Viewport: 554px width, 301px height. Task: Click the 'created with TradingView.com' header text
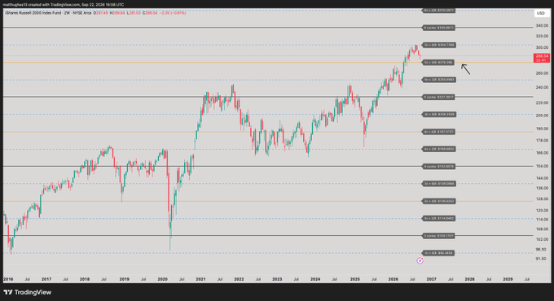pyautogui.click(x=51, y=5)
